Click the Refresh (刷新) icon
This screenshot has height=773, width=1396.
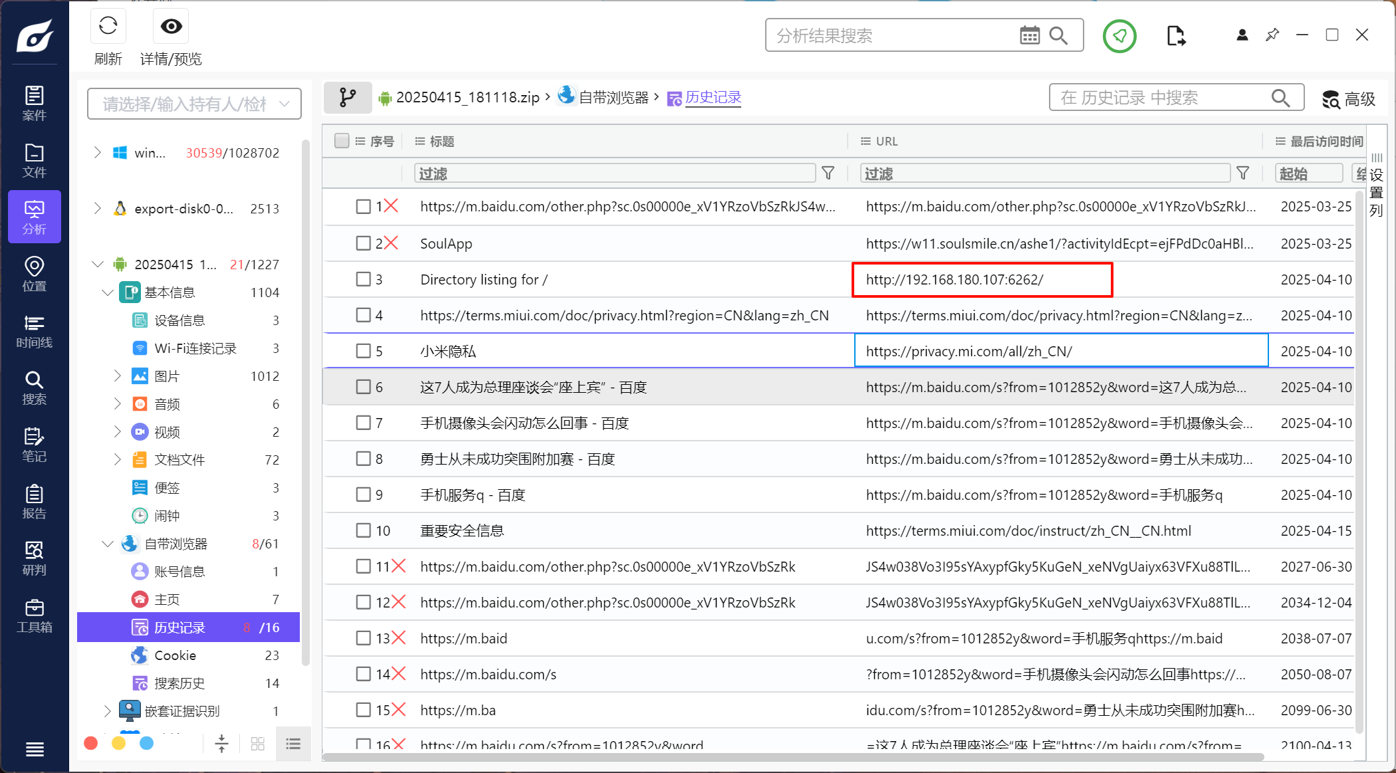point(108,27)
